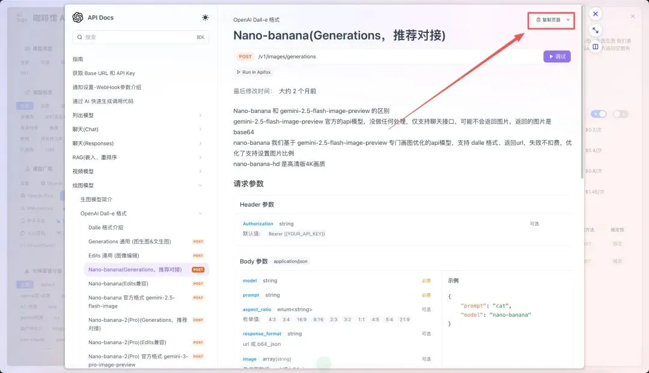Click the Run in Apifox button
This screenshot has width=649, height=373.
click(x=254, y=72)
